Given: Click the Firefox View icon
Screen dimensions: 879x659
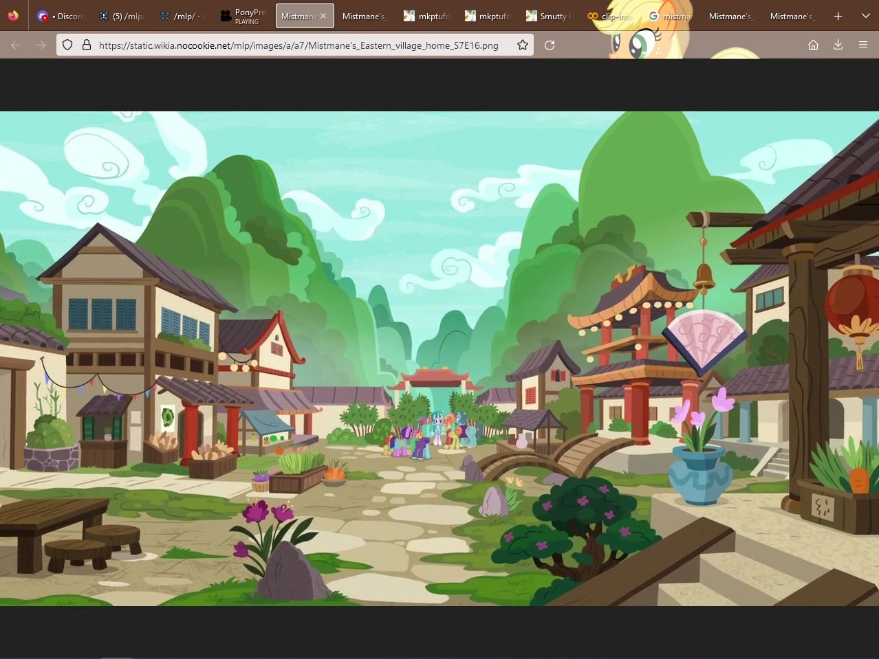Looking at the screenshot, I should pos(13,16).
